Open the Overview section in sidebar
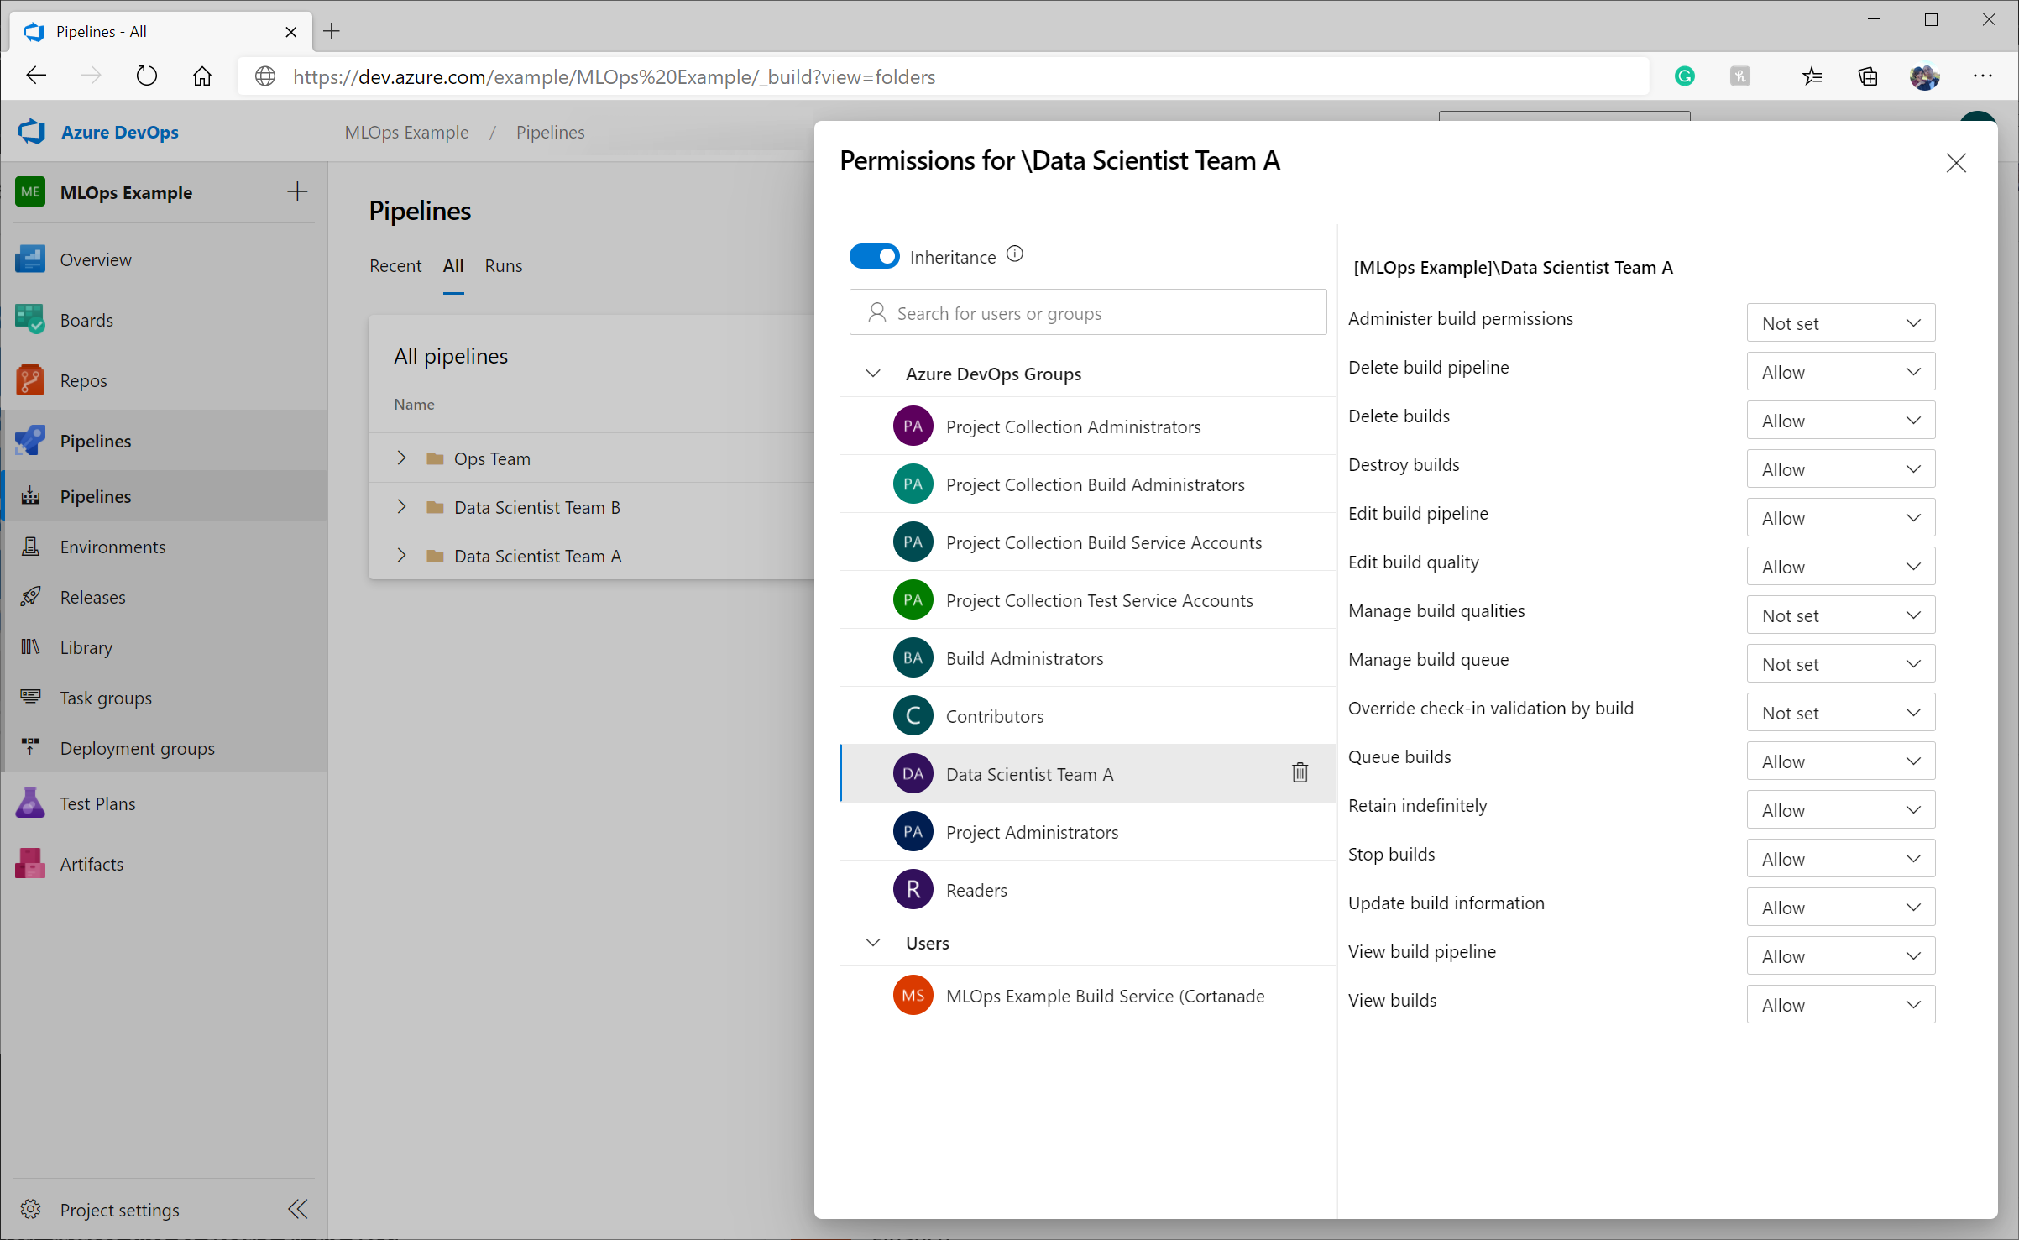This screenshot has width=2019, height=1240. coord(165,259)
